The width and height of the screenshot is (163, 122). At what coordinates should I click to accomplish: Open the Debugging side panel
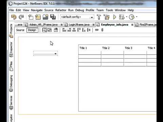click(x=11, y=83)
